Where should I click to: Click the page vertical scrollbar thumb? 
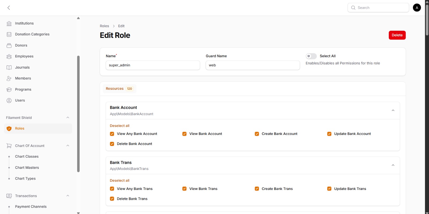(x=427, y=20)
